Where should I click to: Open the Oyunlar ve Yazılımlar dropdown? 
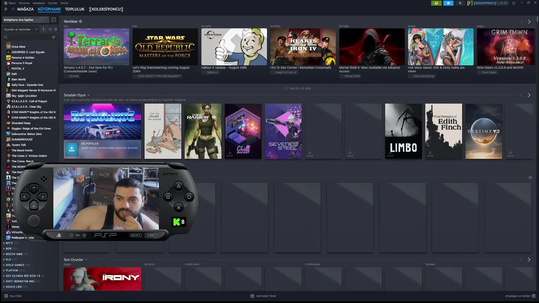pyautogui.click(x=21, y=29)
